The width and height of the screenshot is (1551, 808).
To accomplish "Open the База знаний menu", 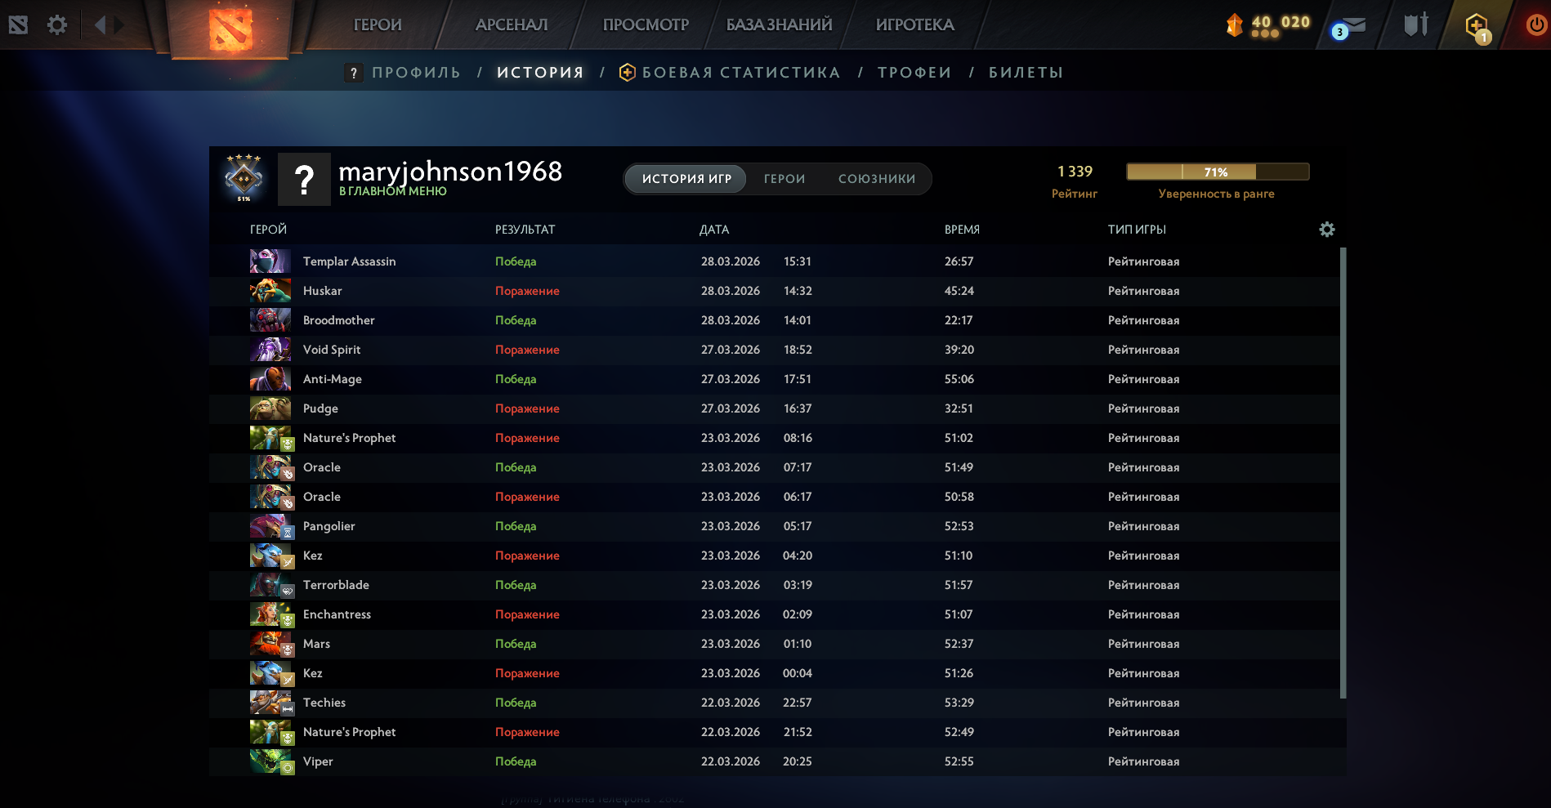I will coord(779,25).
